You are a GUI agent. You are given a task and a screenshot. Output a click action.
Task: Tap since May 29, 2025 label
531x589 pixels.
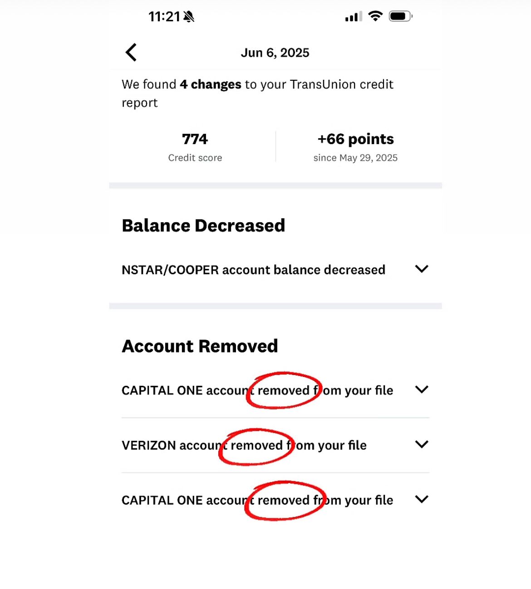pyautogui.click(x=355, y=157)
